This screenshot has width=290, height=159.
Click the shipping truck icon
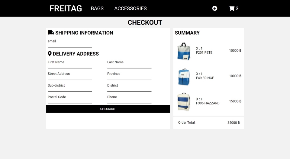point(51,33)
